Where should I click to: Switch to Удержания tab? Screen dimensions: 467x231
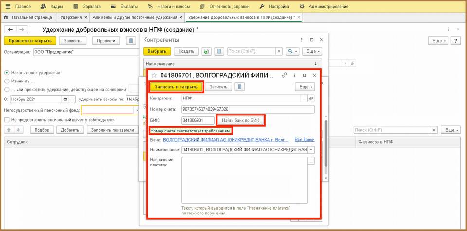[x=71, y=17]
